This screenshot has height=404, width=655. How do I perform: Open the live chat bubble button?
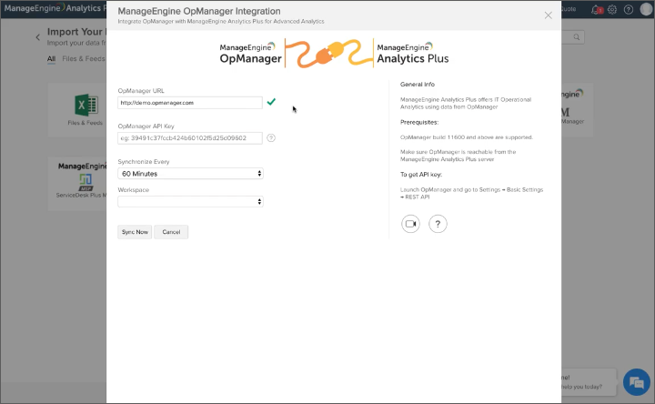[636, 382]
